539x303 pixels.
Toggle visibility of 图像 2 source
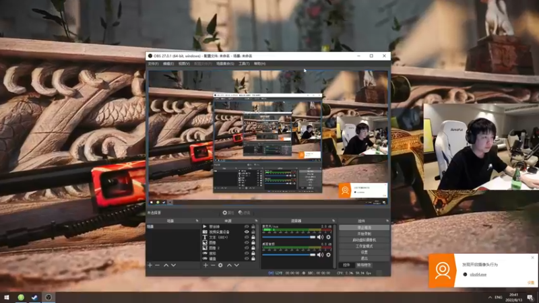coord(247,248)
